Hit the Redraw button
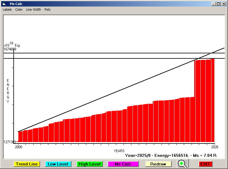The image size is (228, 169). tap(158, 164)
